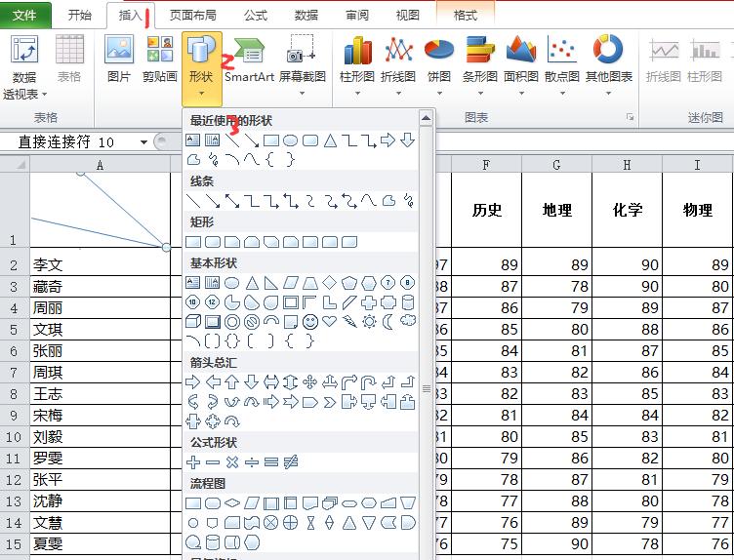Choose the heart shape in 基本形状
The height and width of the screenshot is (560, 734).
pyautogui.click(x=330, y=321)
